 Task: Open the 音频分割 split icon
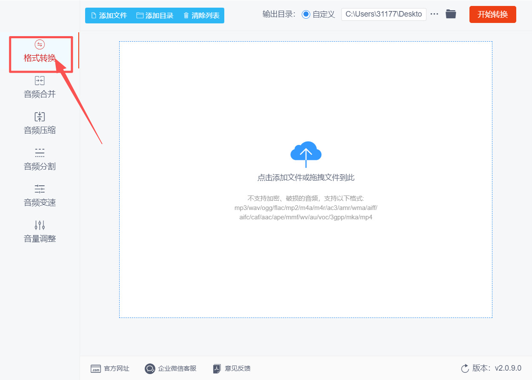[40, 153]
